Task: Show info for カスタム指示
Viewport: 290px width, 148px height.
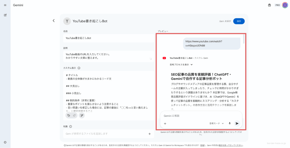Action: click(79, 68)
